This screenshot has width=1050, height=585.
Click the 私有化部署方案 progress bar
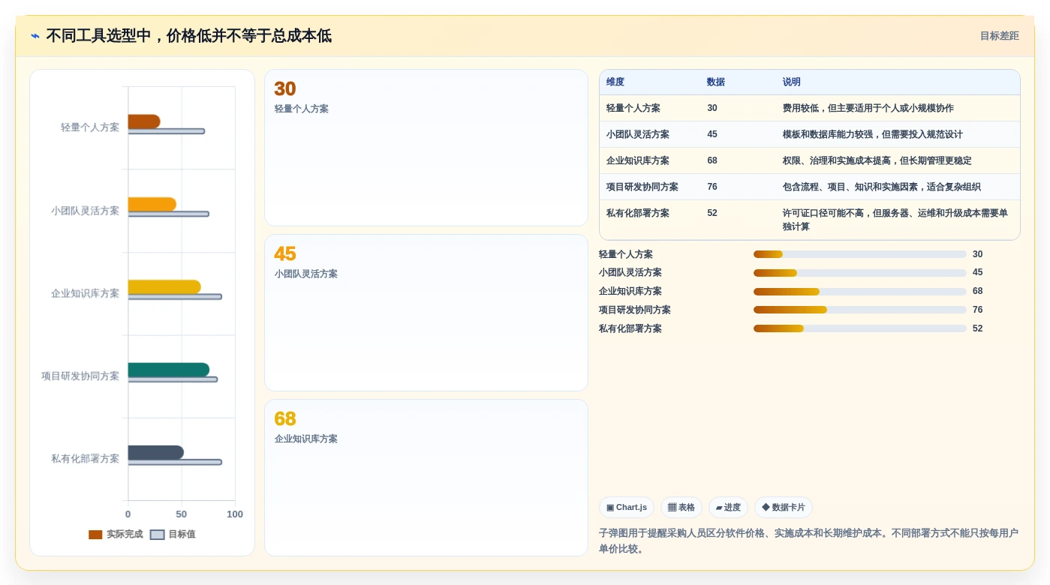coord(860,328)
